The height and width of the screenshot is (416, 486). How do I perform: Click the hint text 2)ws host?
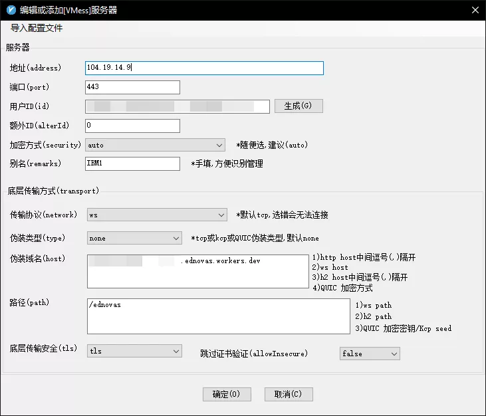tap(330, 267)
